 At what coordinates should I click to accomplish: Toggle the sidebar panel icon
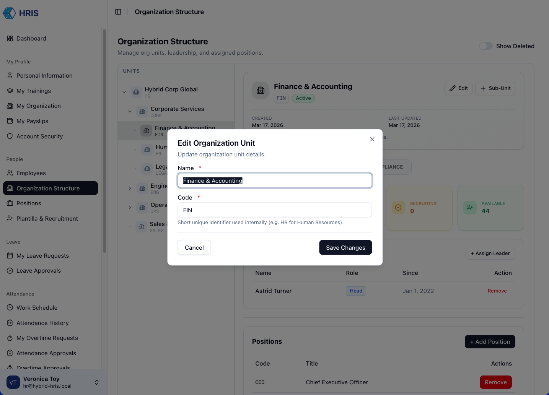tap(118, 12)
